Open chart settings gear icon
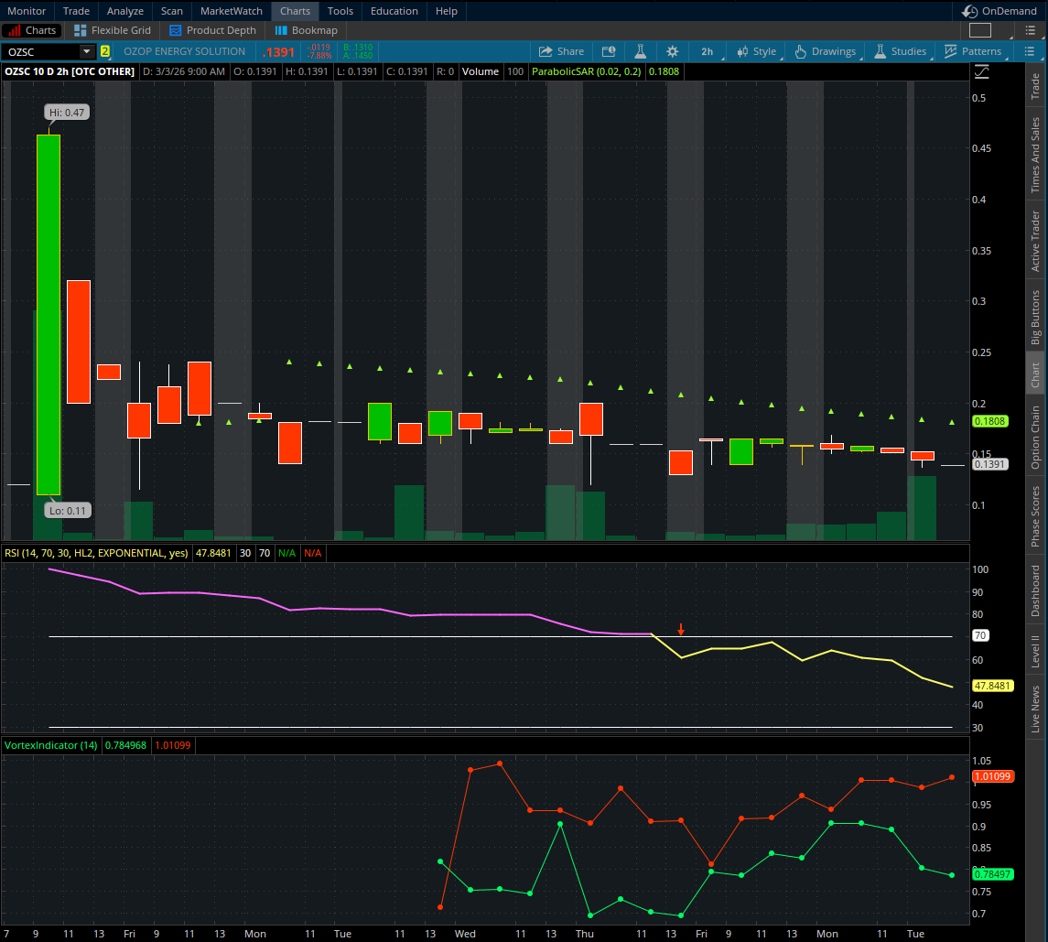Screen dimensions: 1048x942 point(673,51)
